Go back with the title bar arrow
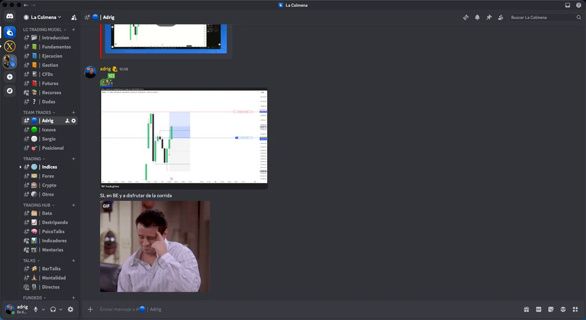Viewport: 586px width, 320px height. pos(26,5)
